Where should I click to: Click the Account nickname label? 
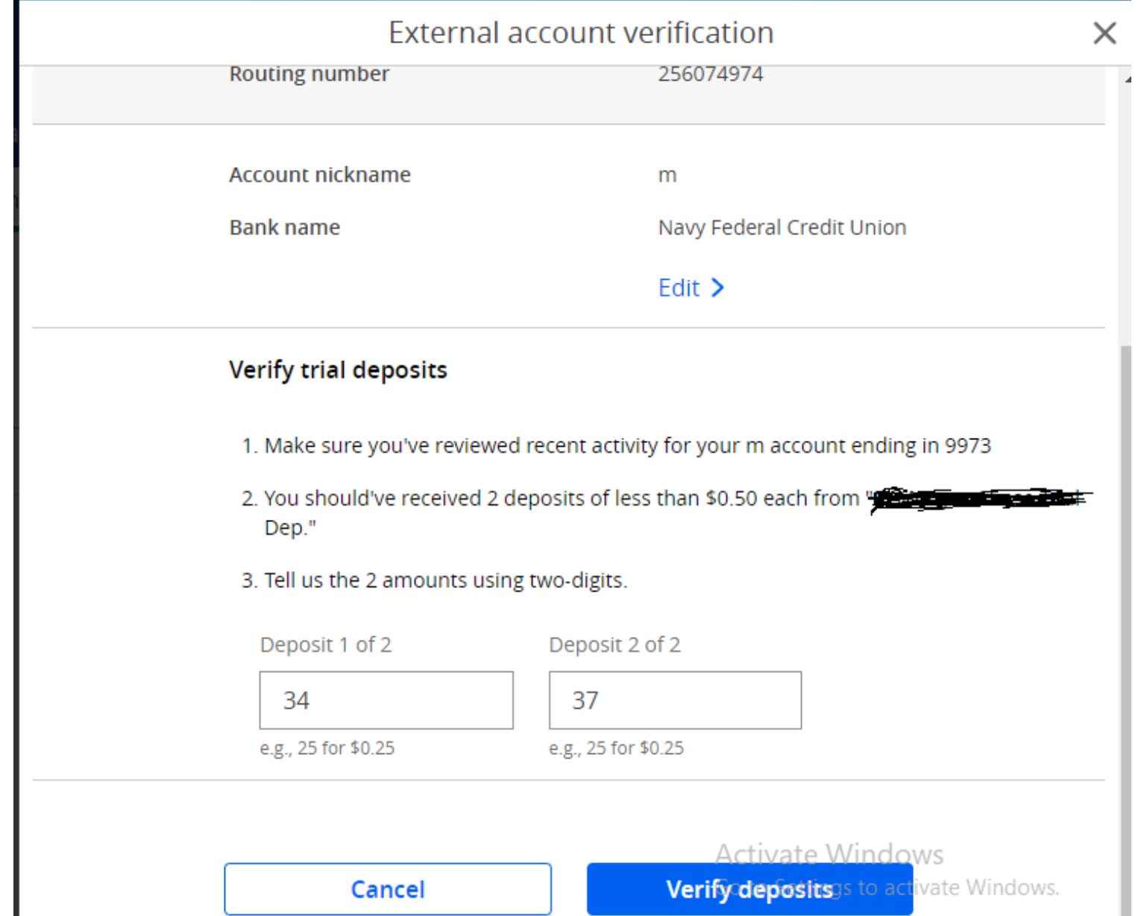point(319,175)
